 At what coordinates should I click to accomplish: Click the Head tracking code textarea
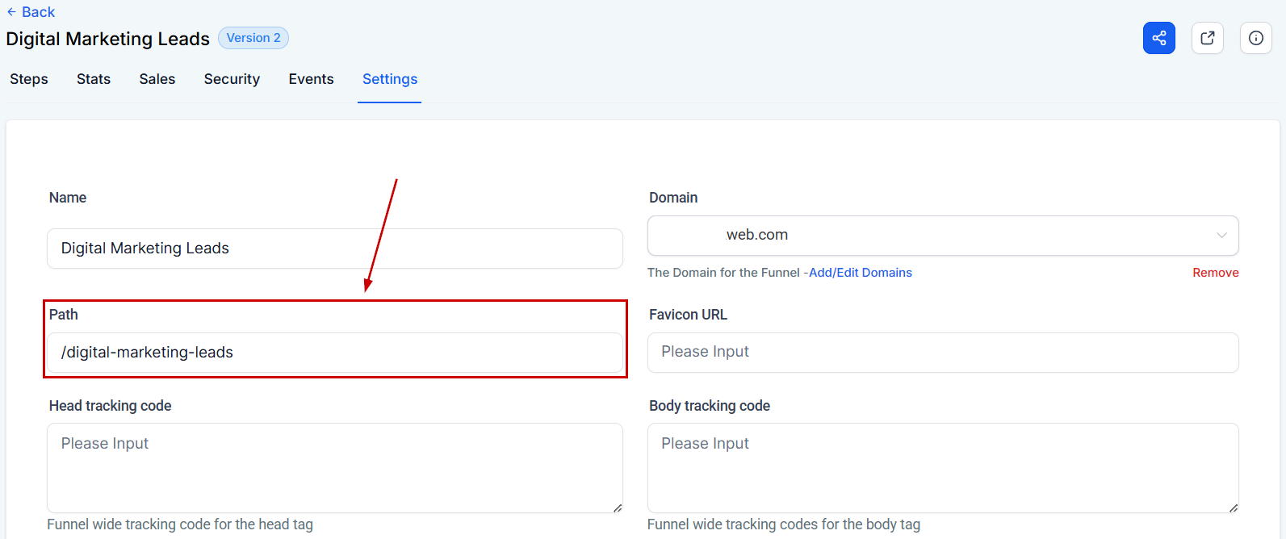click(x=335, y=468)
